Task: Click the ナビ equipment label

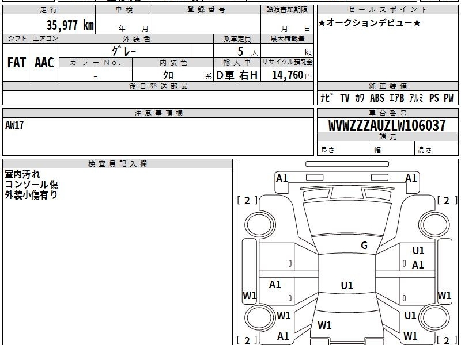Action: [327, 98]
